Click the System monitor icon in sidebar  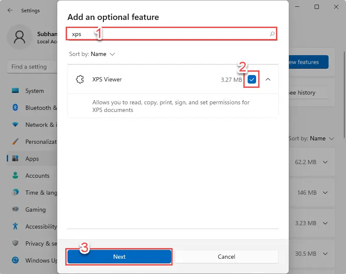(15, 90)
